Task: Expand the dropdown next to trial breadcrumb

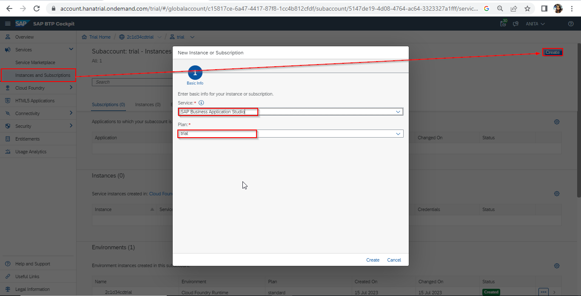Action: coord(192,37)
